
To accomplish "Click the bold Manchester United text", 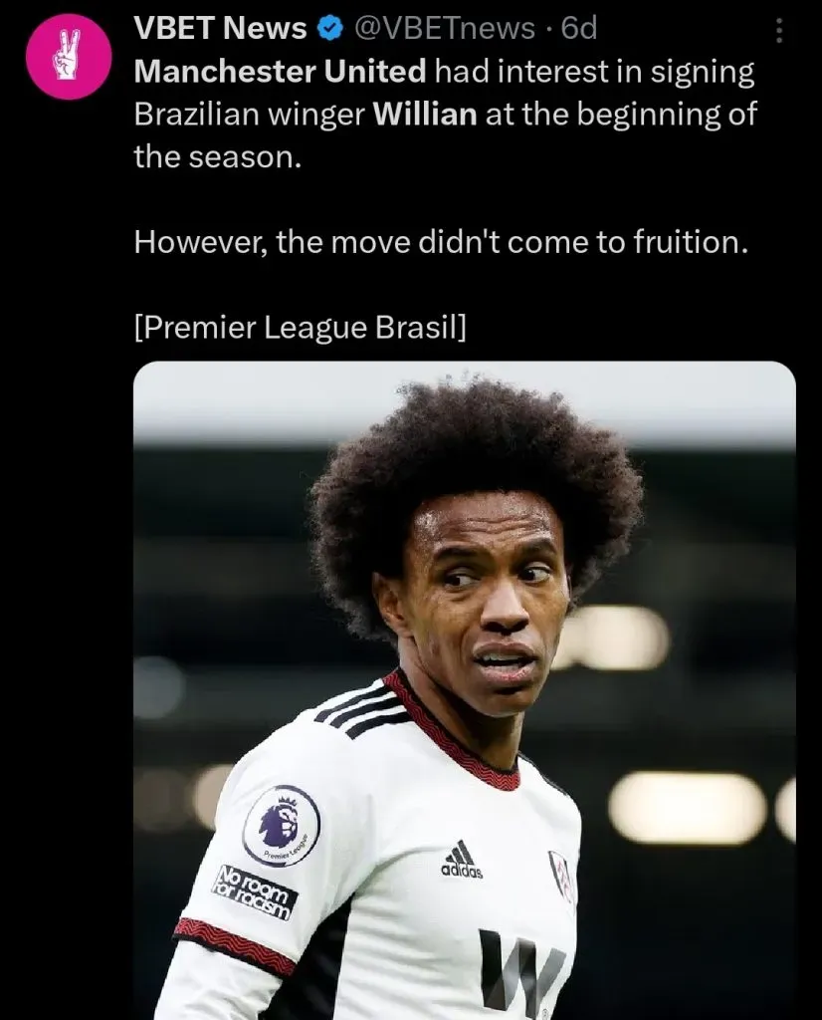I will point(280,72).
